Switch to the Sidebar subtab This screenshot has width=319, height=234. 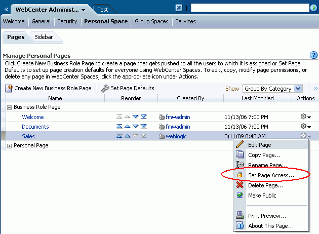pos(44,37)
